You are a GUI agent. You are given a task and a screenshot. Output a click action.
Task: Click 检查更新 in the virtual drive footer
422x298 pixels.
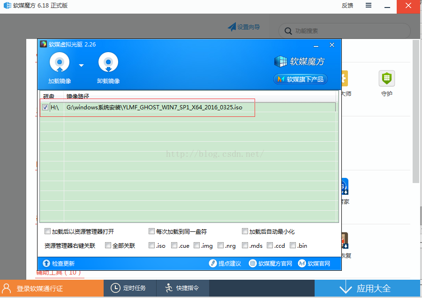point(59,263)
